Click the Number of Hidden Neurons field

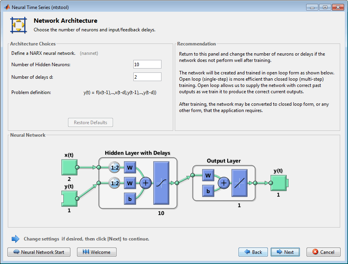coord(147,64)
